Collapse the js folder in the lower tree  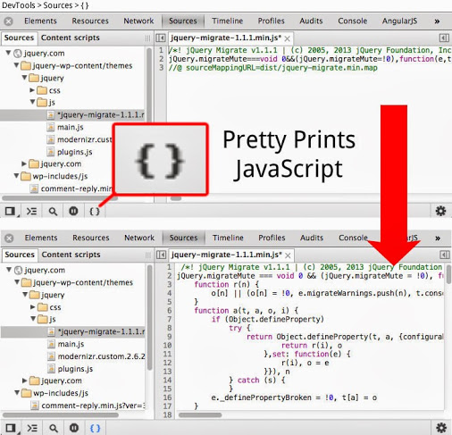pyautogui.click(x=33, y=319)
